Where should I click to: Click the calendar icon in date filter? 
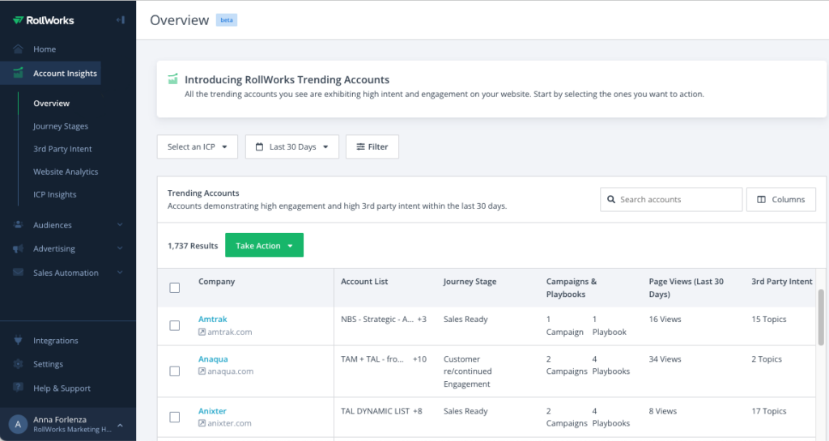[259, 146]
